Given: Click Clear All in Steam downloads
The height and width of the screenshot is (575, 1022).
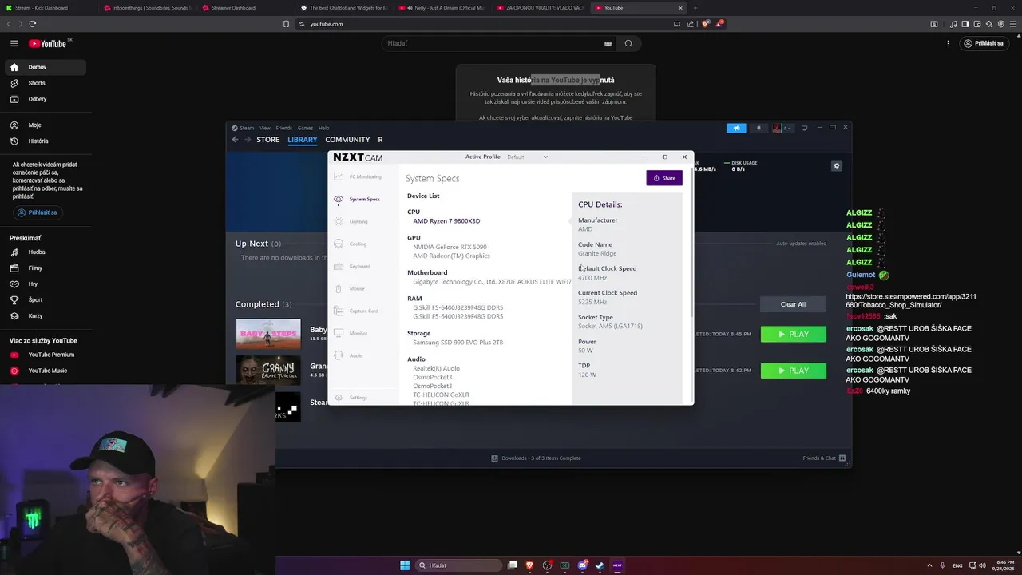Looking at the screenshot, I should click(x=793, y=304).
